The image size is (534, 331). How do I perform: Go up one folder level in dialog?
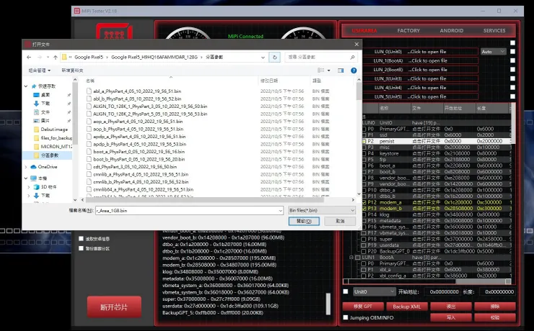(x=56, y=58)
